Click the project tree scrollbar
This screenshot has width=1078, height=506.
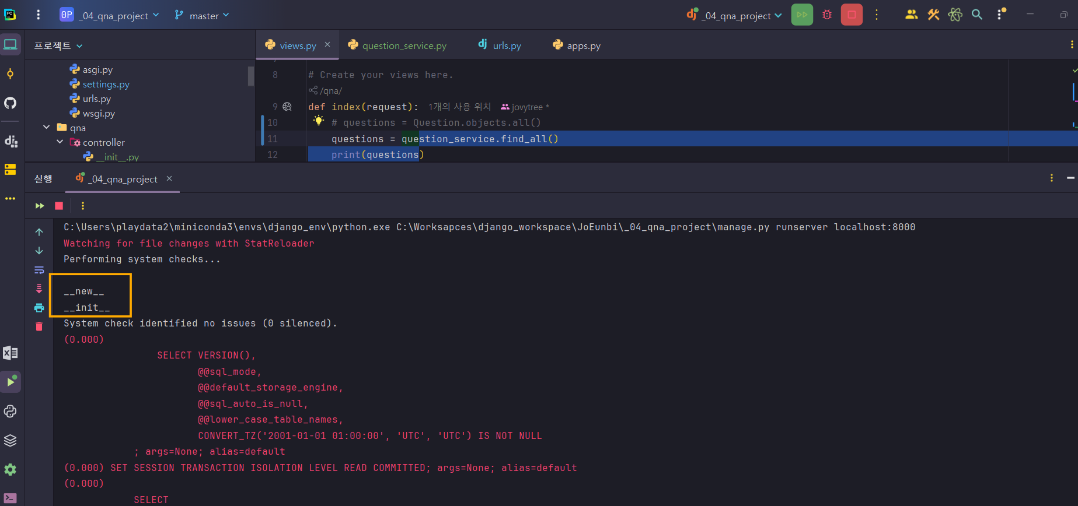(251, 76)
